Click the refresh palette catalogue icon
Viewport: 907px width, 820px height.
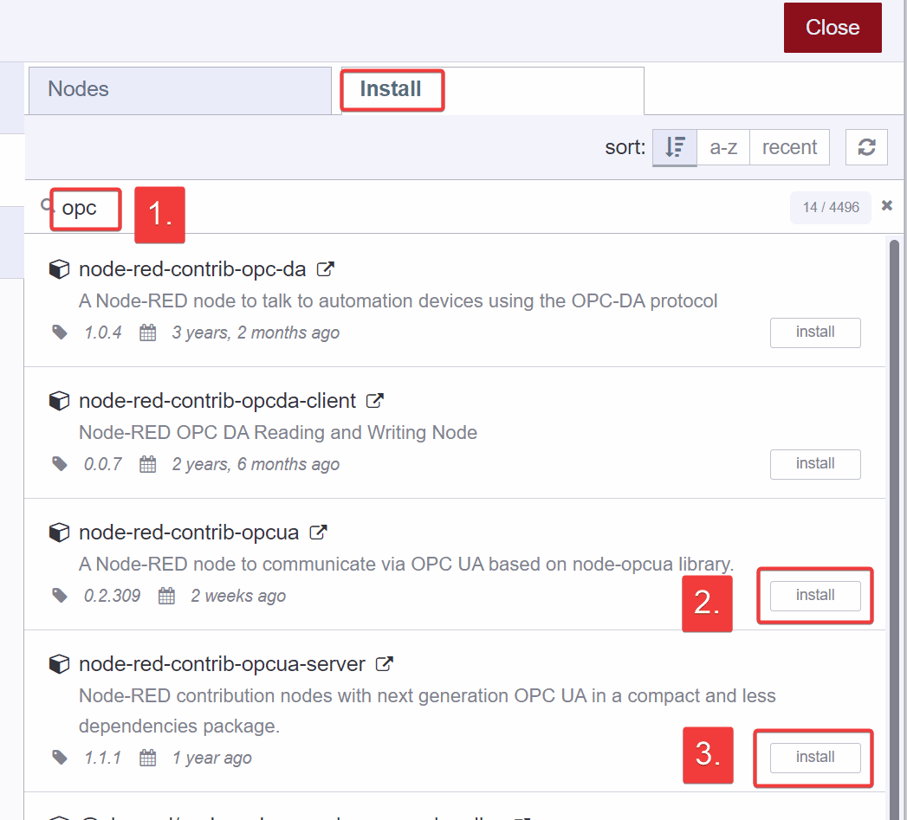point(866,147)
